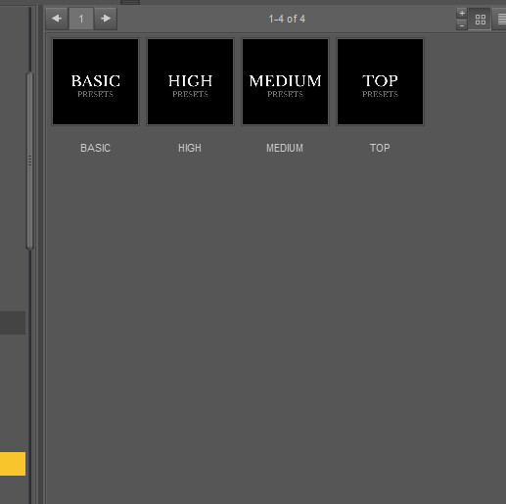Select the HIGH folder label
The image size is (506, 504).
tap(190, 148)
